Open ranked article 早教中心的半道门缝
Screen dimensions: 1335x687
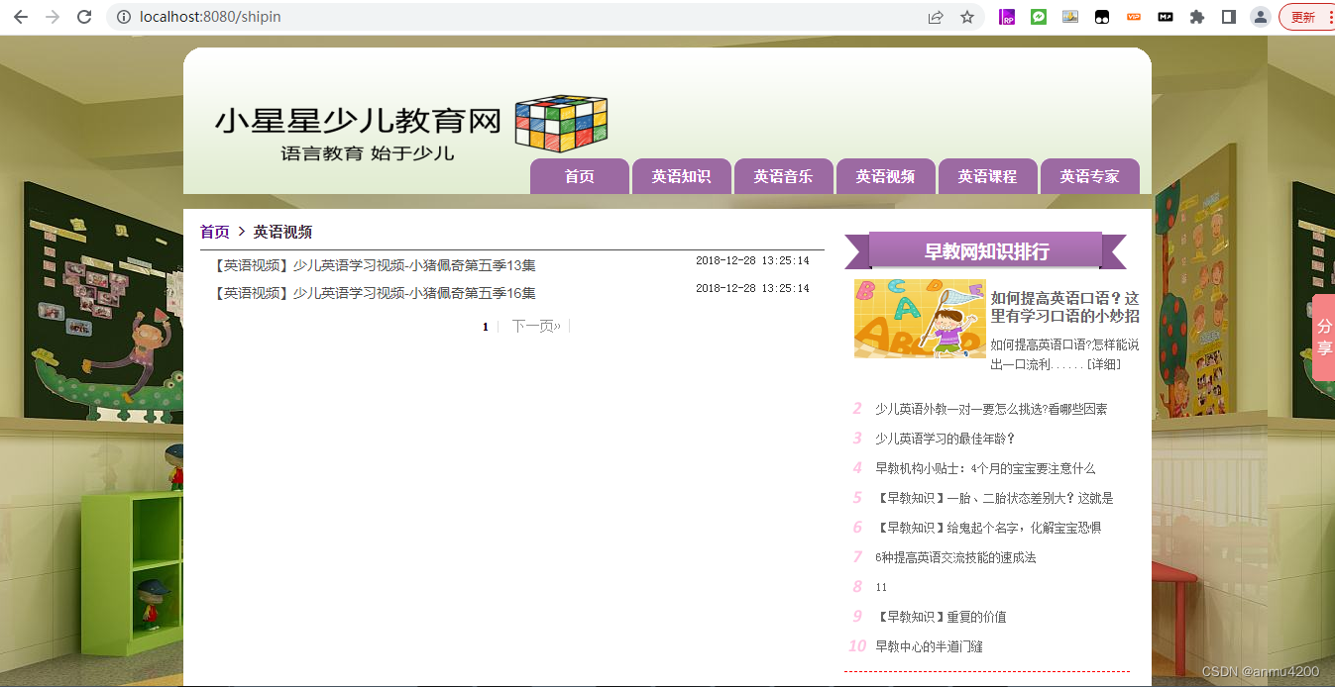pos(929,646)
